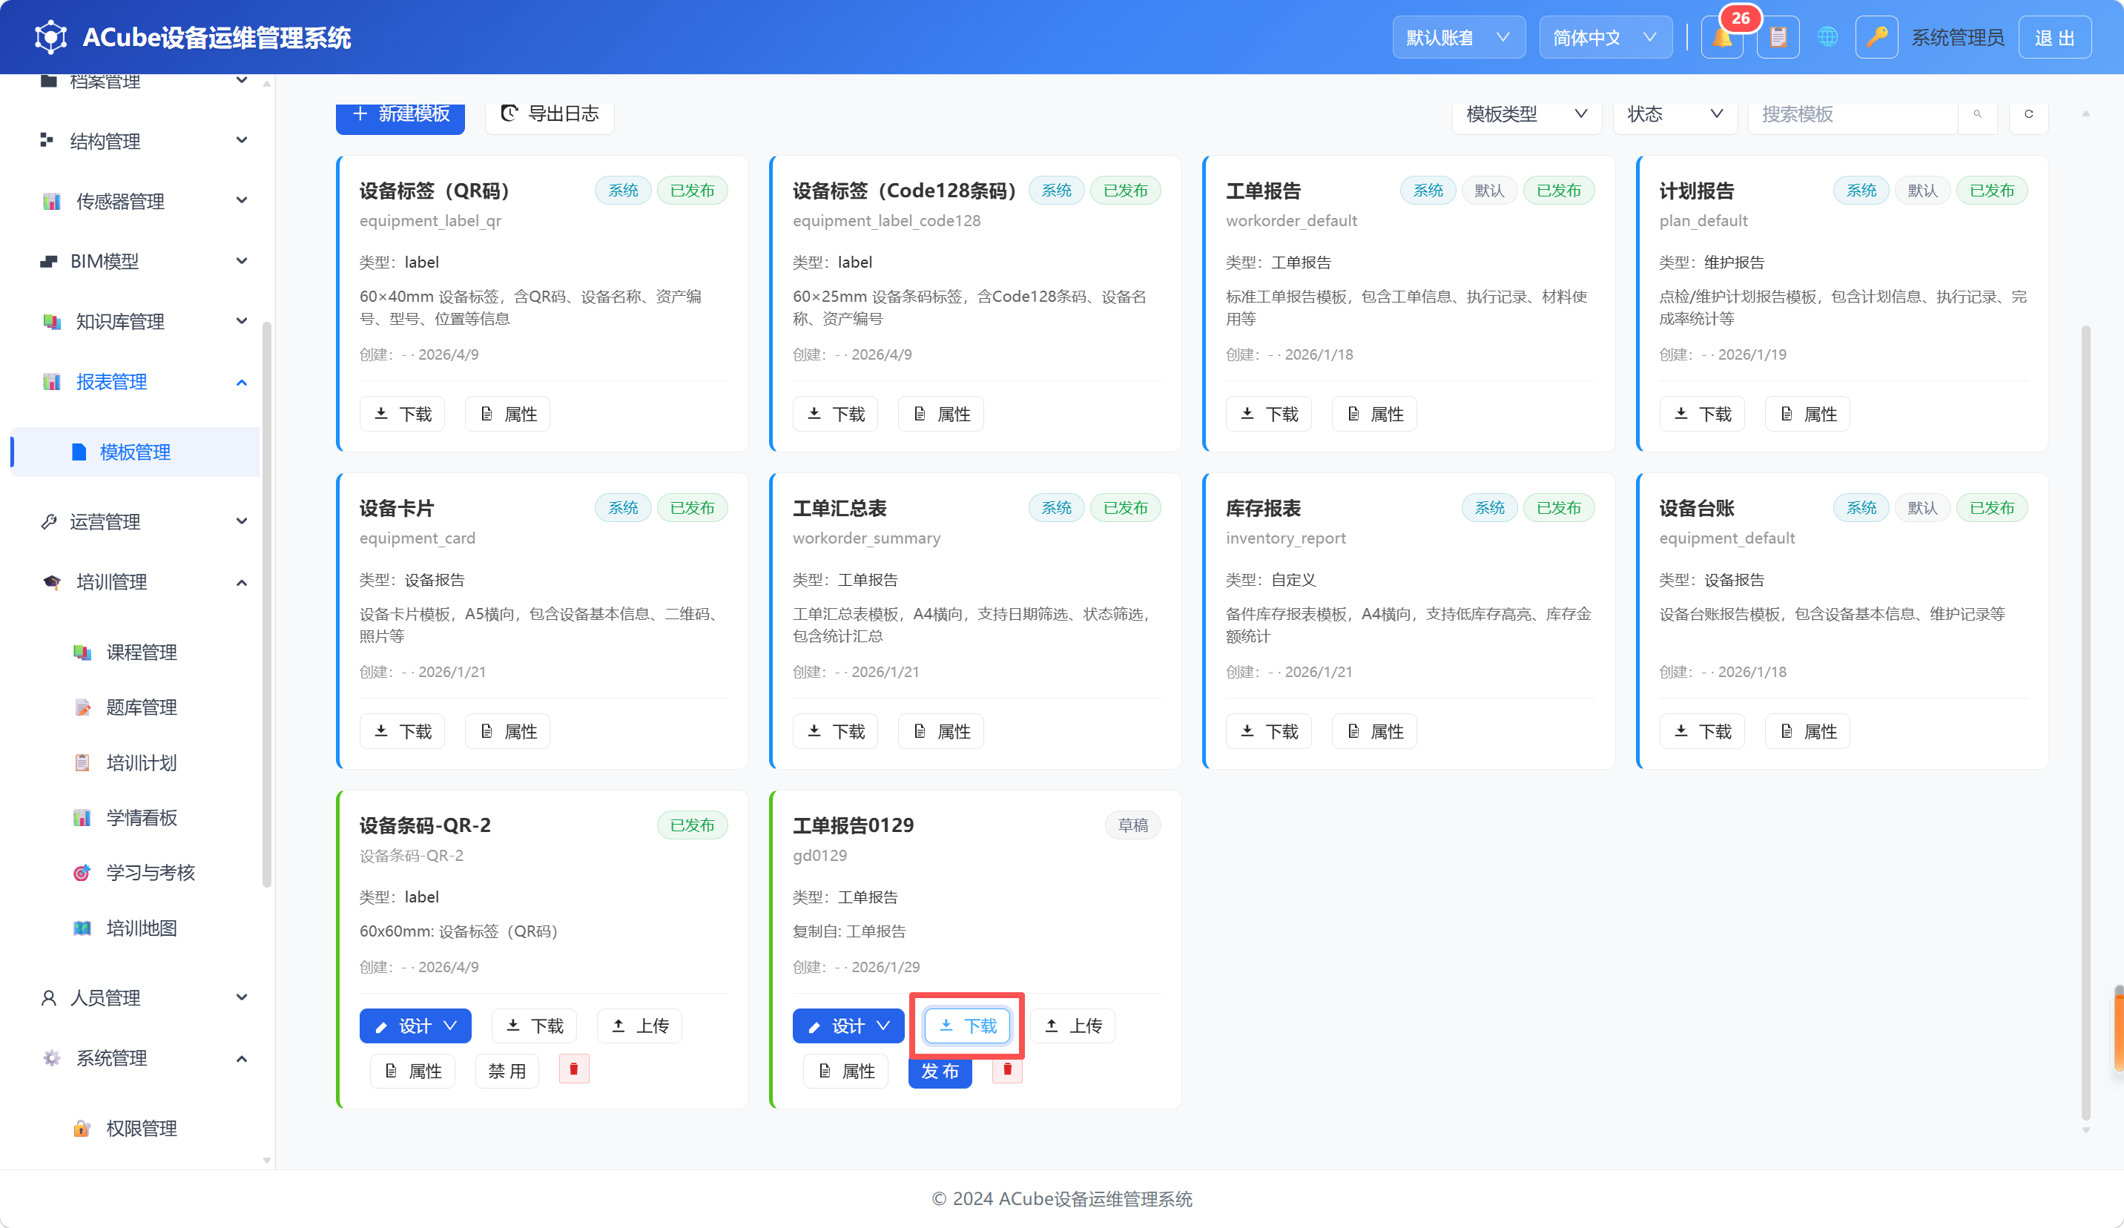This screenshot has height=1228, width=2124.
Task: Click the key icon beside 系统管理员
Action: (x=1876, y=38)
